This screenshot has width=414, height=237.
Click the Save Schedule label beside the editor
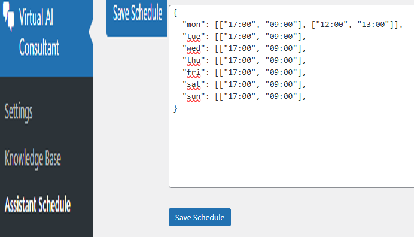point(138,13)
